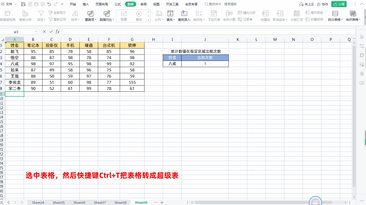
Task: Select the cell containing 555
Action: pos(132,82)
